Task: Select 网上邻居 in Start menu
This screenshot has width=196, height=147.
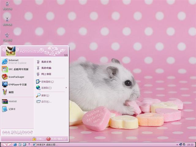Action: click(46, 74)
